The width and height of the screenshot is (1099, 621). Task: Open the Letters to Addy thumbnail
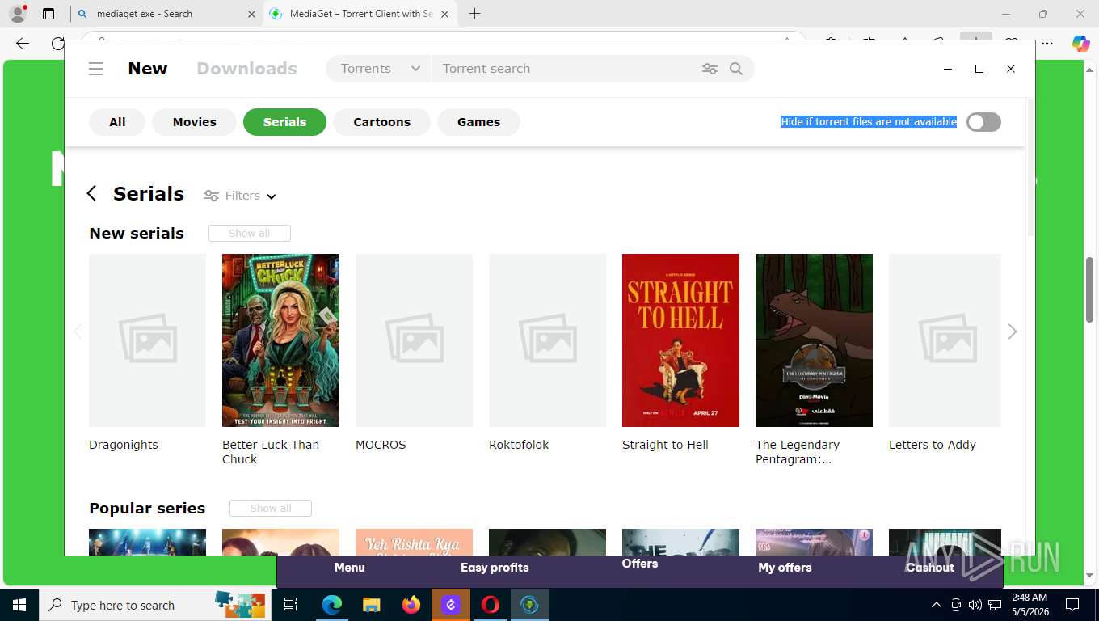(x=945, y=340)
